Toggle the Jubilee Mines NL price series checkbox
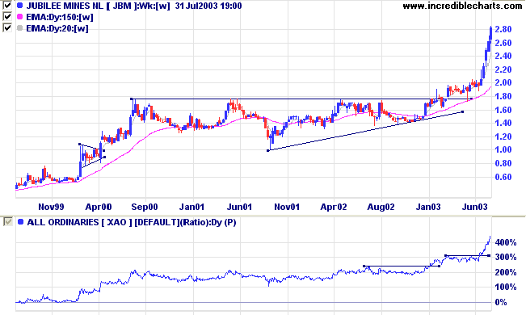Image resolution: width=526 pixels, height=319 pixels. [7, 5]
